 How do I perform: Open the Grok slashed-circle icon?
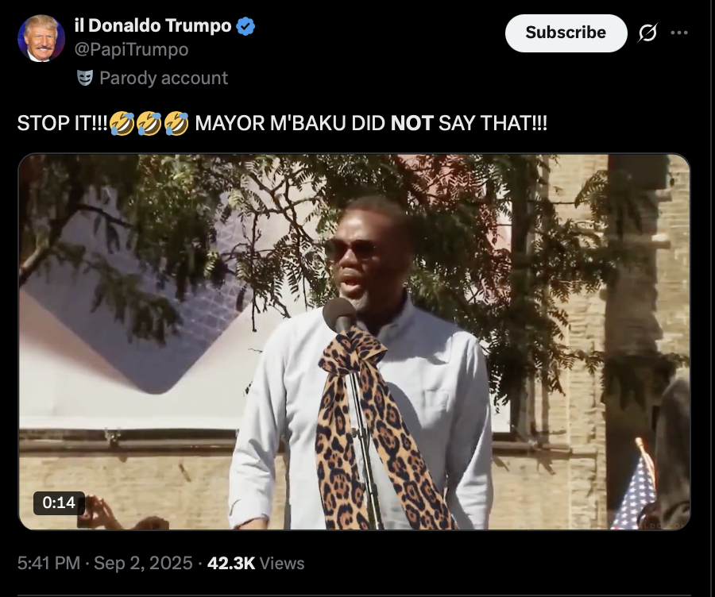click(647, 33)
